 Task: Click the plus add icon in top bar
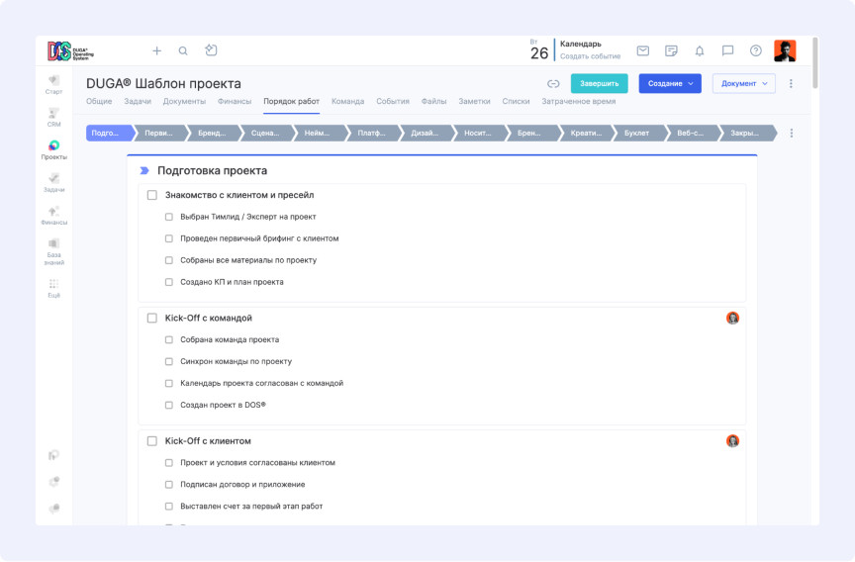[x=156, y=50]
